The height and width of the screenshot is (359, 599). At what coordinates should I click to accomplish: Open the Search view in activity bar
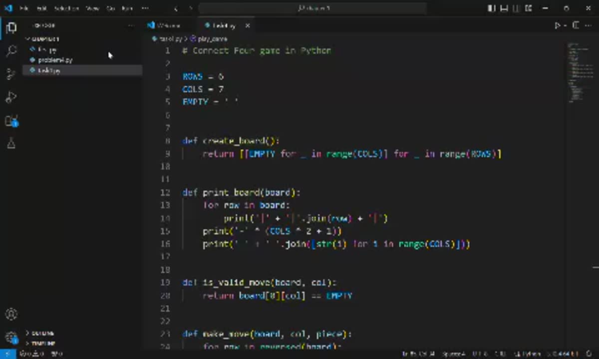tap(11, 50)
